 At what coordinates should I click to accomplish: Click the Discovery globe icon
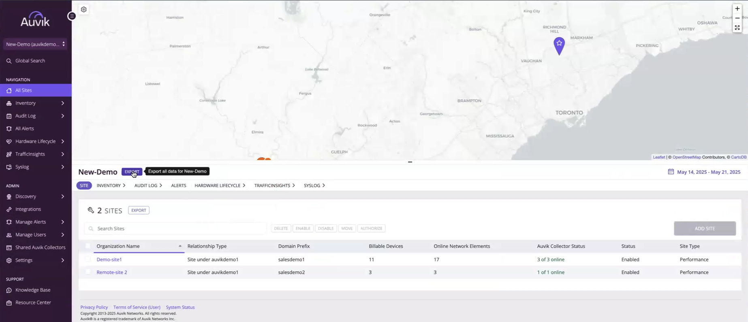pos(9,196)
